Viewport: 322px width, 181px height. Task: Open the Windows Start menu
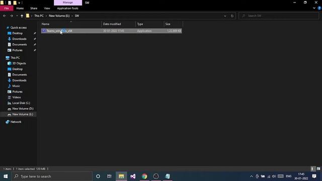pos(6,176)
